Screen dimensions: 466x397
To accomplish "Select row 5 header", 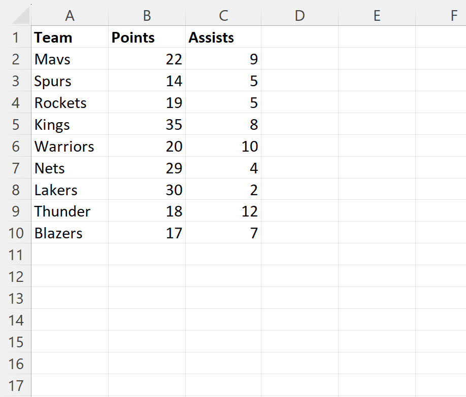I will (x=16, y=125).
